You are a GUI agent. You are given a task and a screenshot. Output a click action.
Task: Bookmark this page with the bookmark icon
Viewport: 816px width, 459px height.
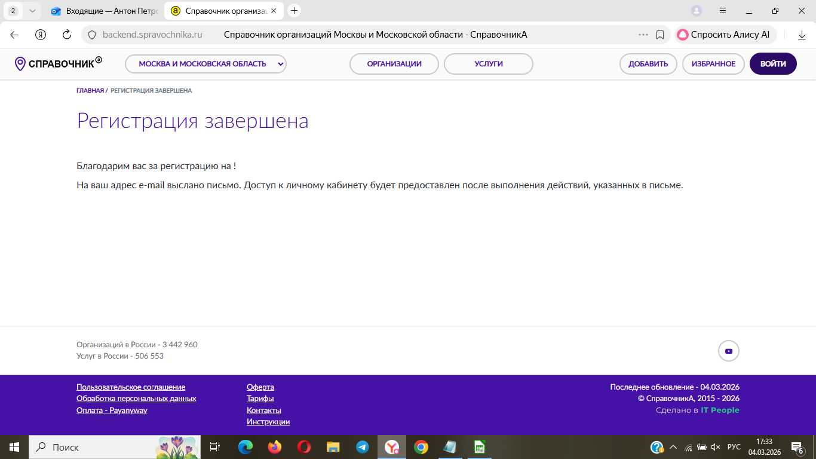tap(660, 35)
